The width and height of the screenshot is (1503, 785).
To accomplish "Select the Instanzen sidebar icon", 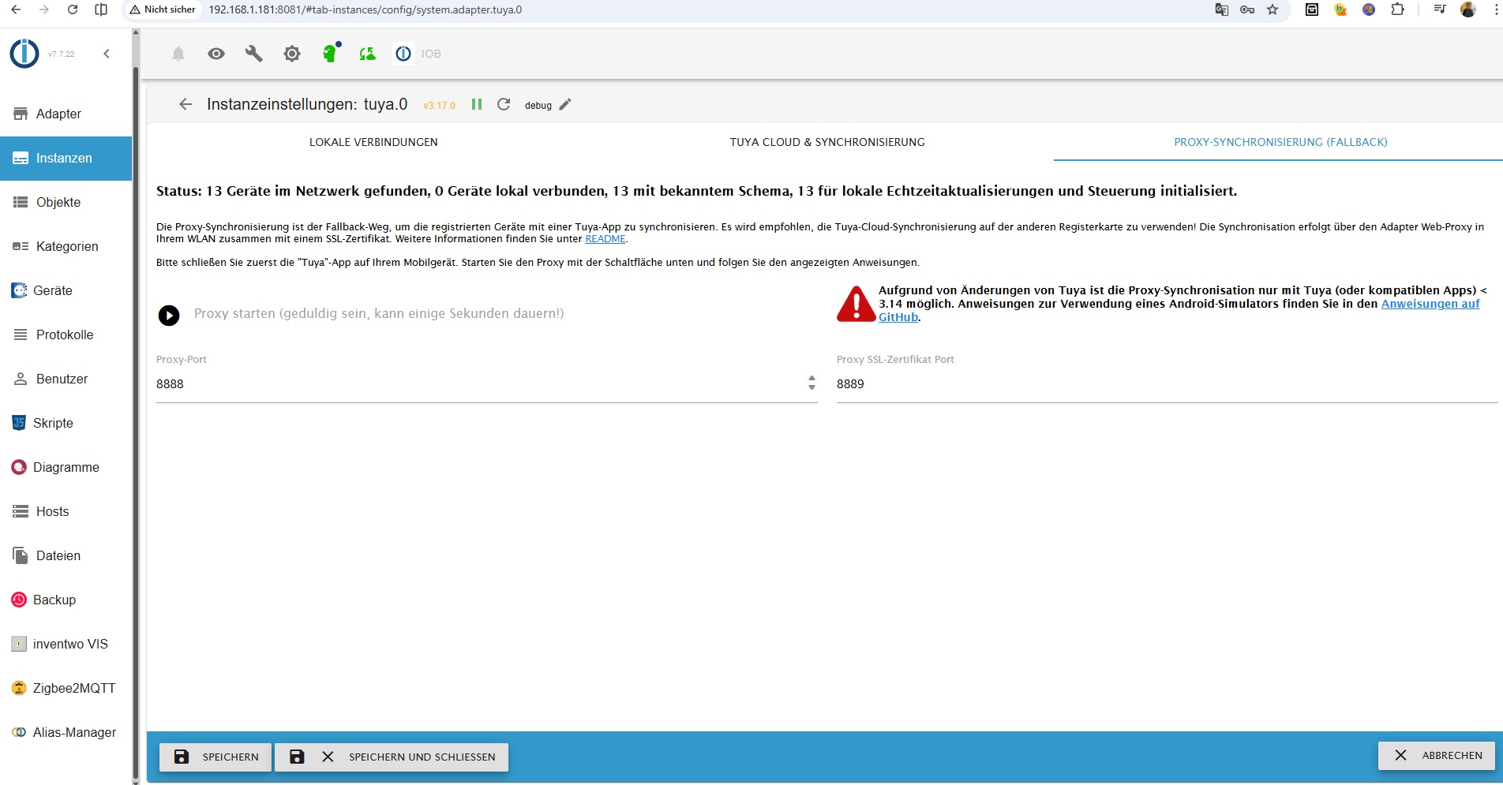I will [x=21, y=158].
